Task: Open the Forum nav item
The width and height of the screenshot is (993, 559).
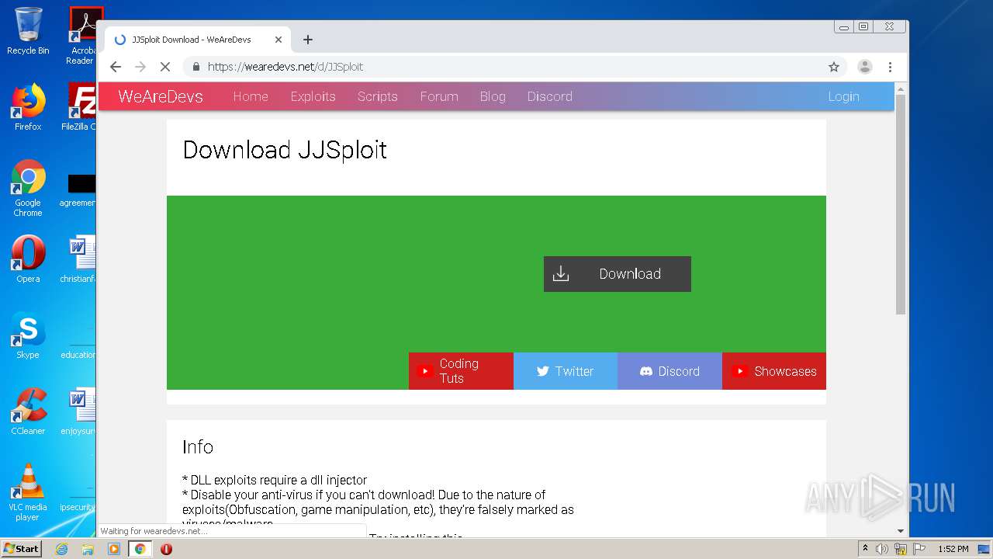Action: point(439,96)
